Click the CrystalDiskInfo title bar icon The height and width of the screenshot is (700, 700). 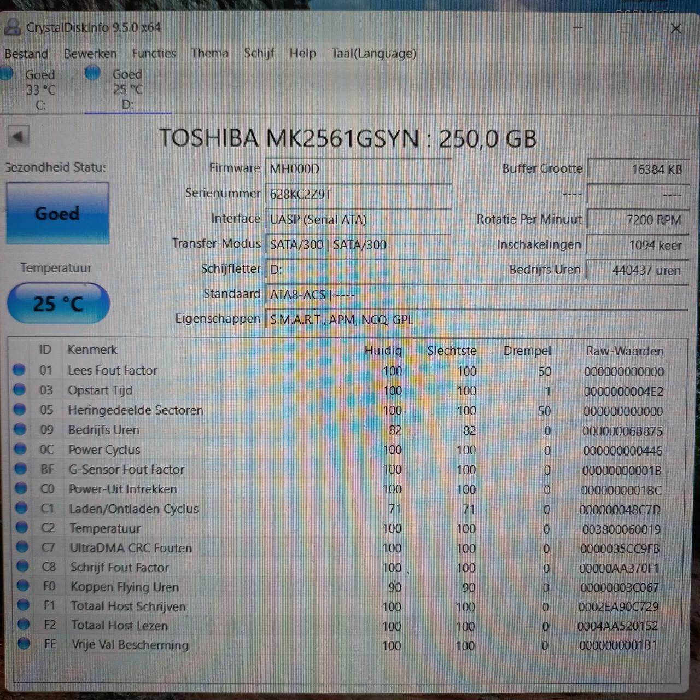tap(12, 27)
